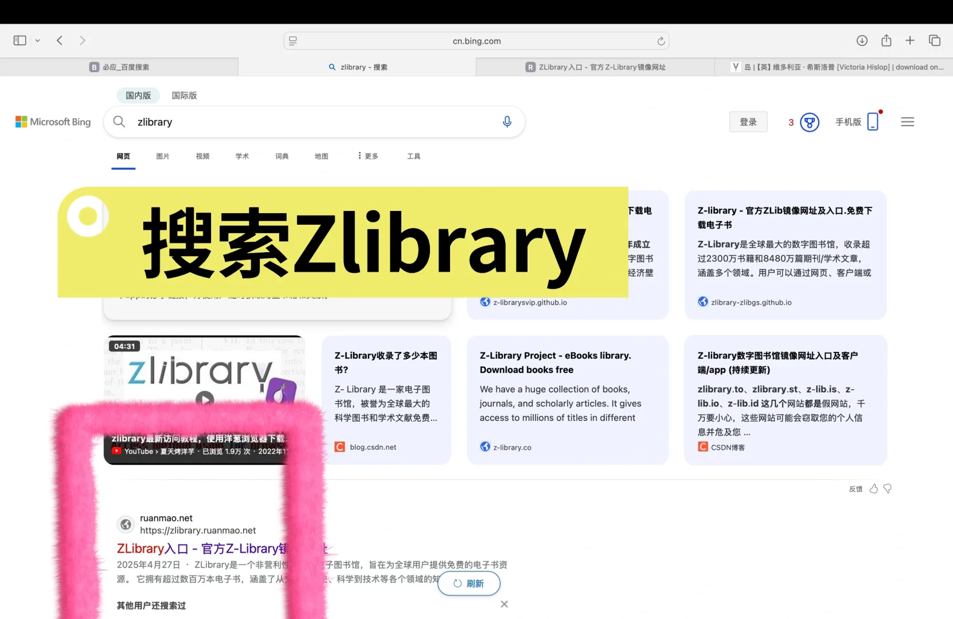This screenshot has width=953, height=619.
Task: Open Z-Library Project eBooks library card
Action: [568, 400]
